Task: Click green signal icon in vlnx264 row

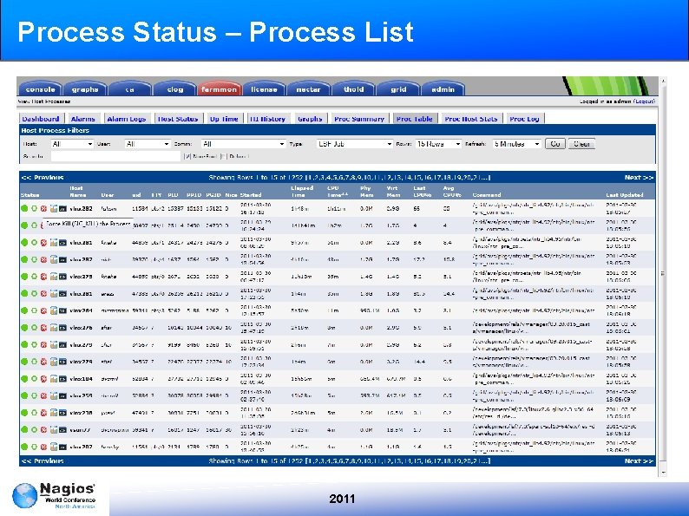Action: [34, 310]
